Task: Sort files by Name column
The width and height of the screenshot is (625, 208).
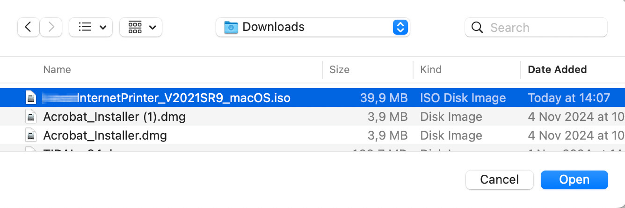Action: (57, 70)
